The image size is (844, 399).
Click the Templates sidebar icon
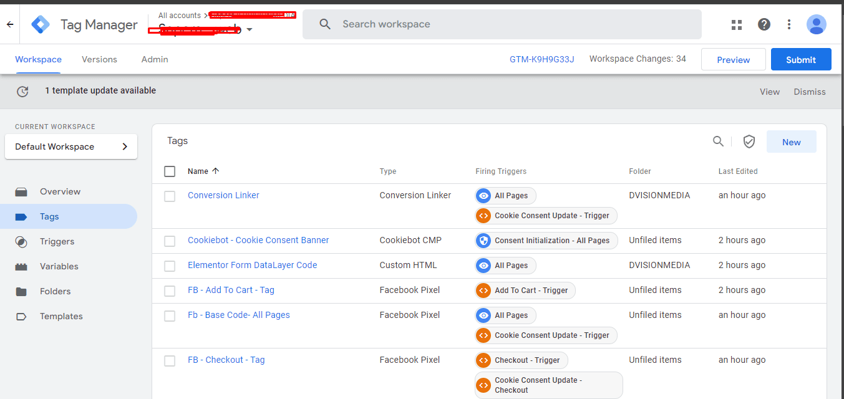(21, 316)
